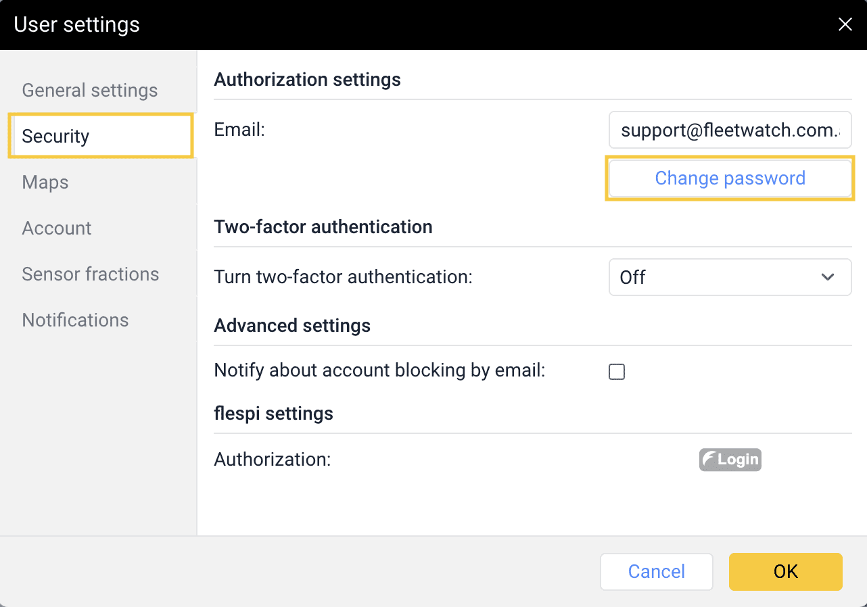The height and width of the screenshot is (607, 867).
Task: Click the User settings title bar text
Action: [77, 25]
